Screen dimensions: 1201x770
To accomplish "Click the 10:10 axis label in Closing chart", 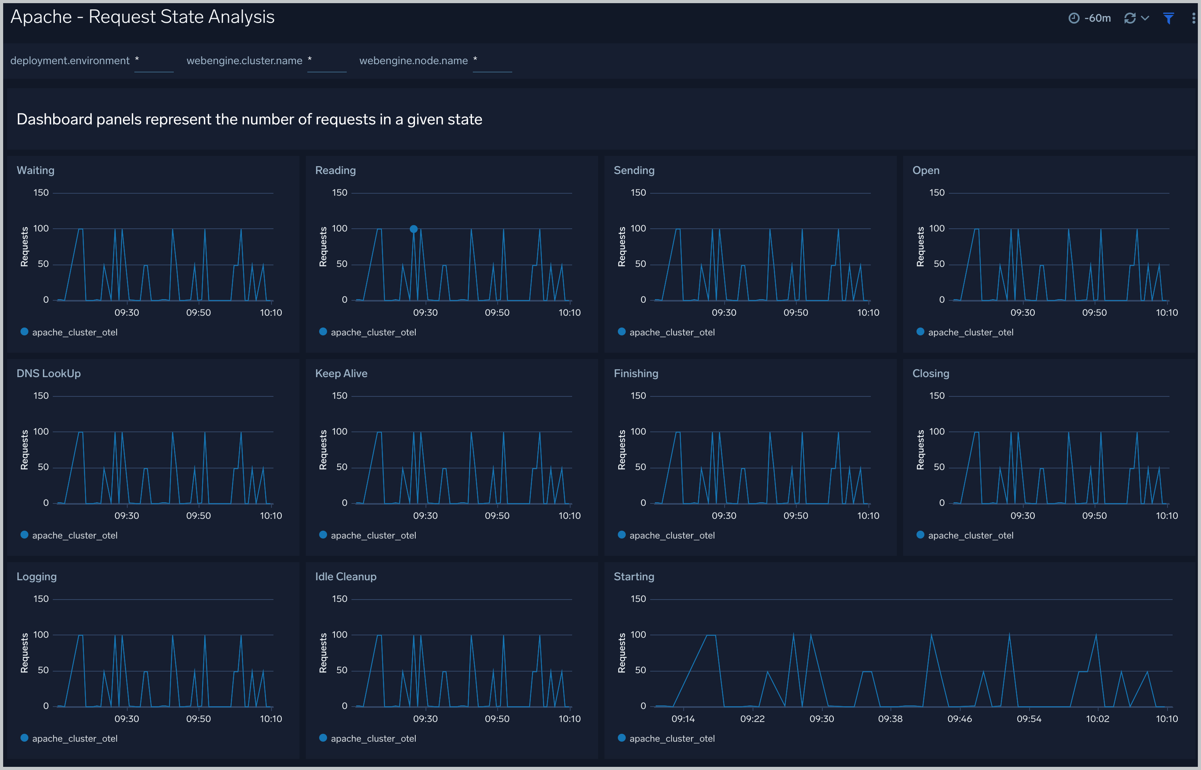I will (1166, 516).
